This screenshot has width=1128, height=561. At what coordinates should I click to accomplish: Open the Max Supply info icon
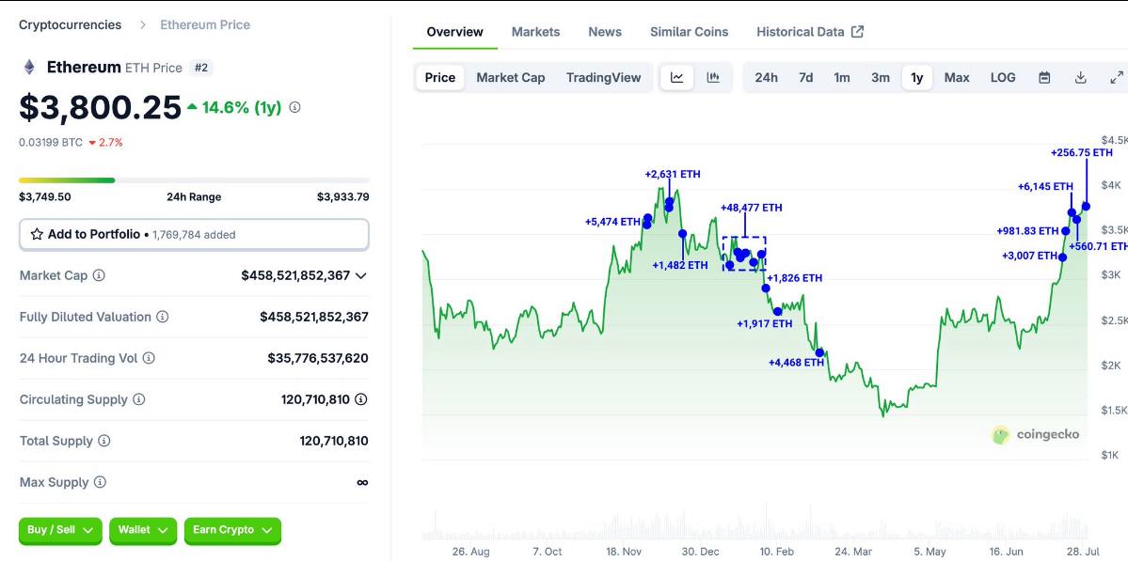[100, 482]
